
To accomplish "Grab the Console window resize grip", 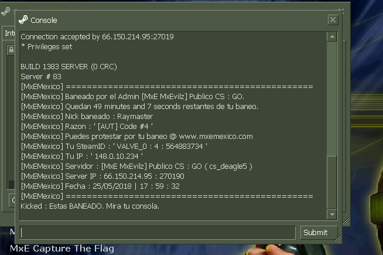I will click(337, 239).
